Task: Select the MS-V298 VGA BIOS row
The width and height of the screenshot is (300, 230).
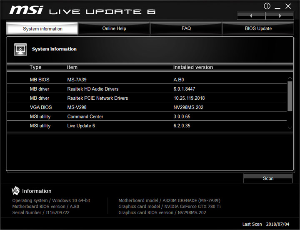Action: (x=147, y=107)
